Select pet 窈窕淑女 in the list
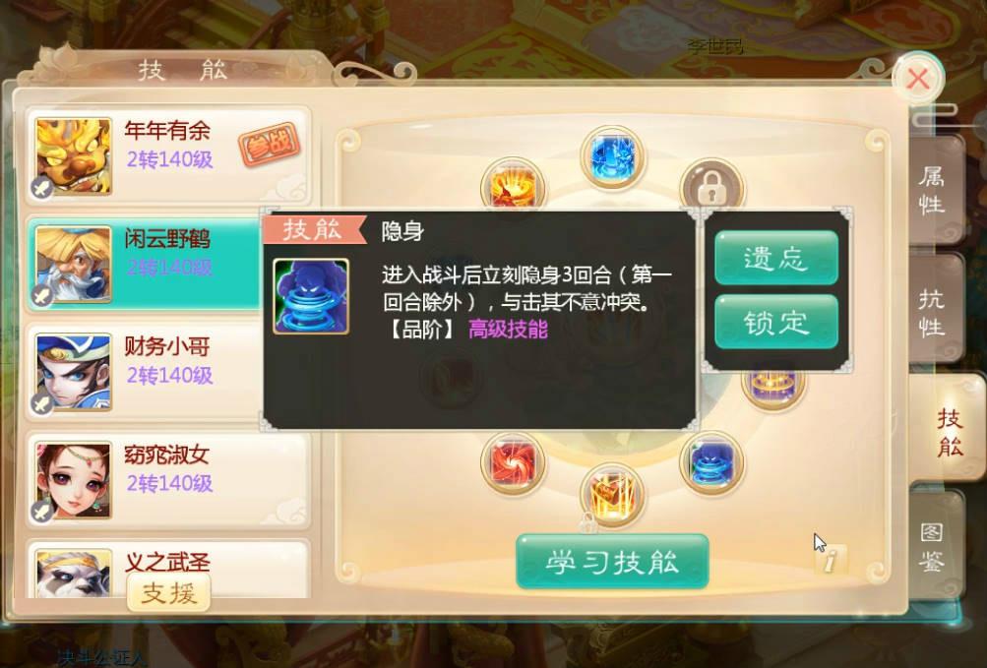This screenshot has width=987, height=668. [168, 480]
